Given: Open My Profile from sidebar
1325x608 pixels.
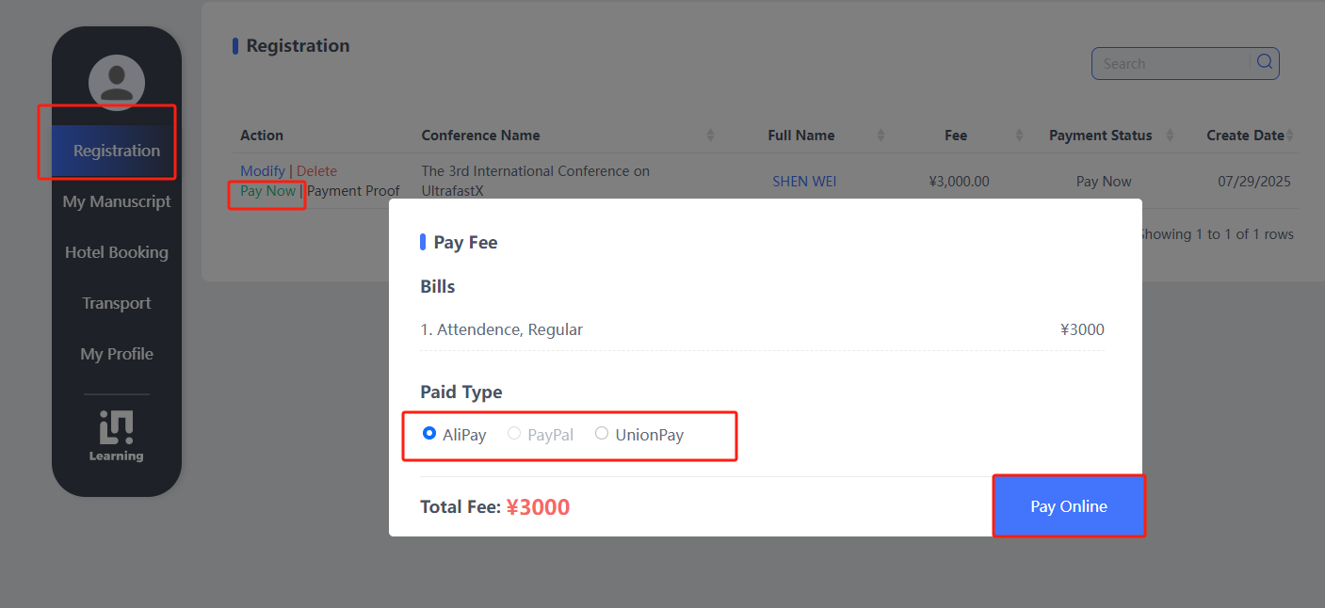Looking at the screenshot, I should (117, 354).
